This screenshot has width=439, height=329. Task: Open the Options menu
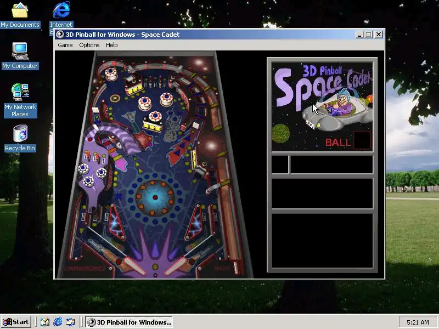pos(89,45)
